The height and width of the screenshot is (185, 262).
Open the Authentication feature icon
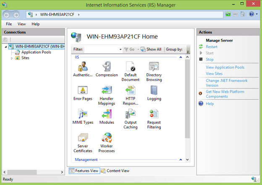pos(83,69)
